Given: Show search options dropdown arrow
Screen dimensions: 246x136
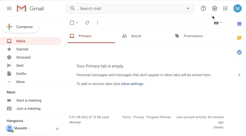Looking at the screenshot, I should 188,8.
